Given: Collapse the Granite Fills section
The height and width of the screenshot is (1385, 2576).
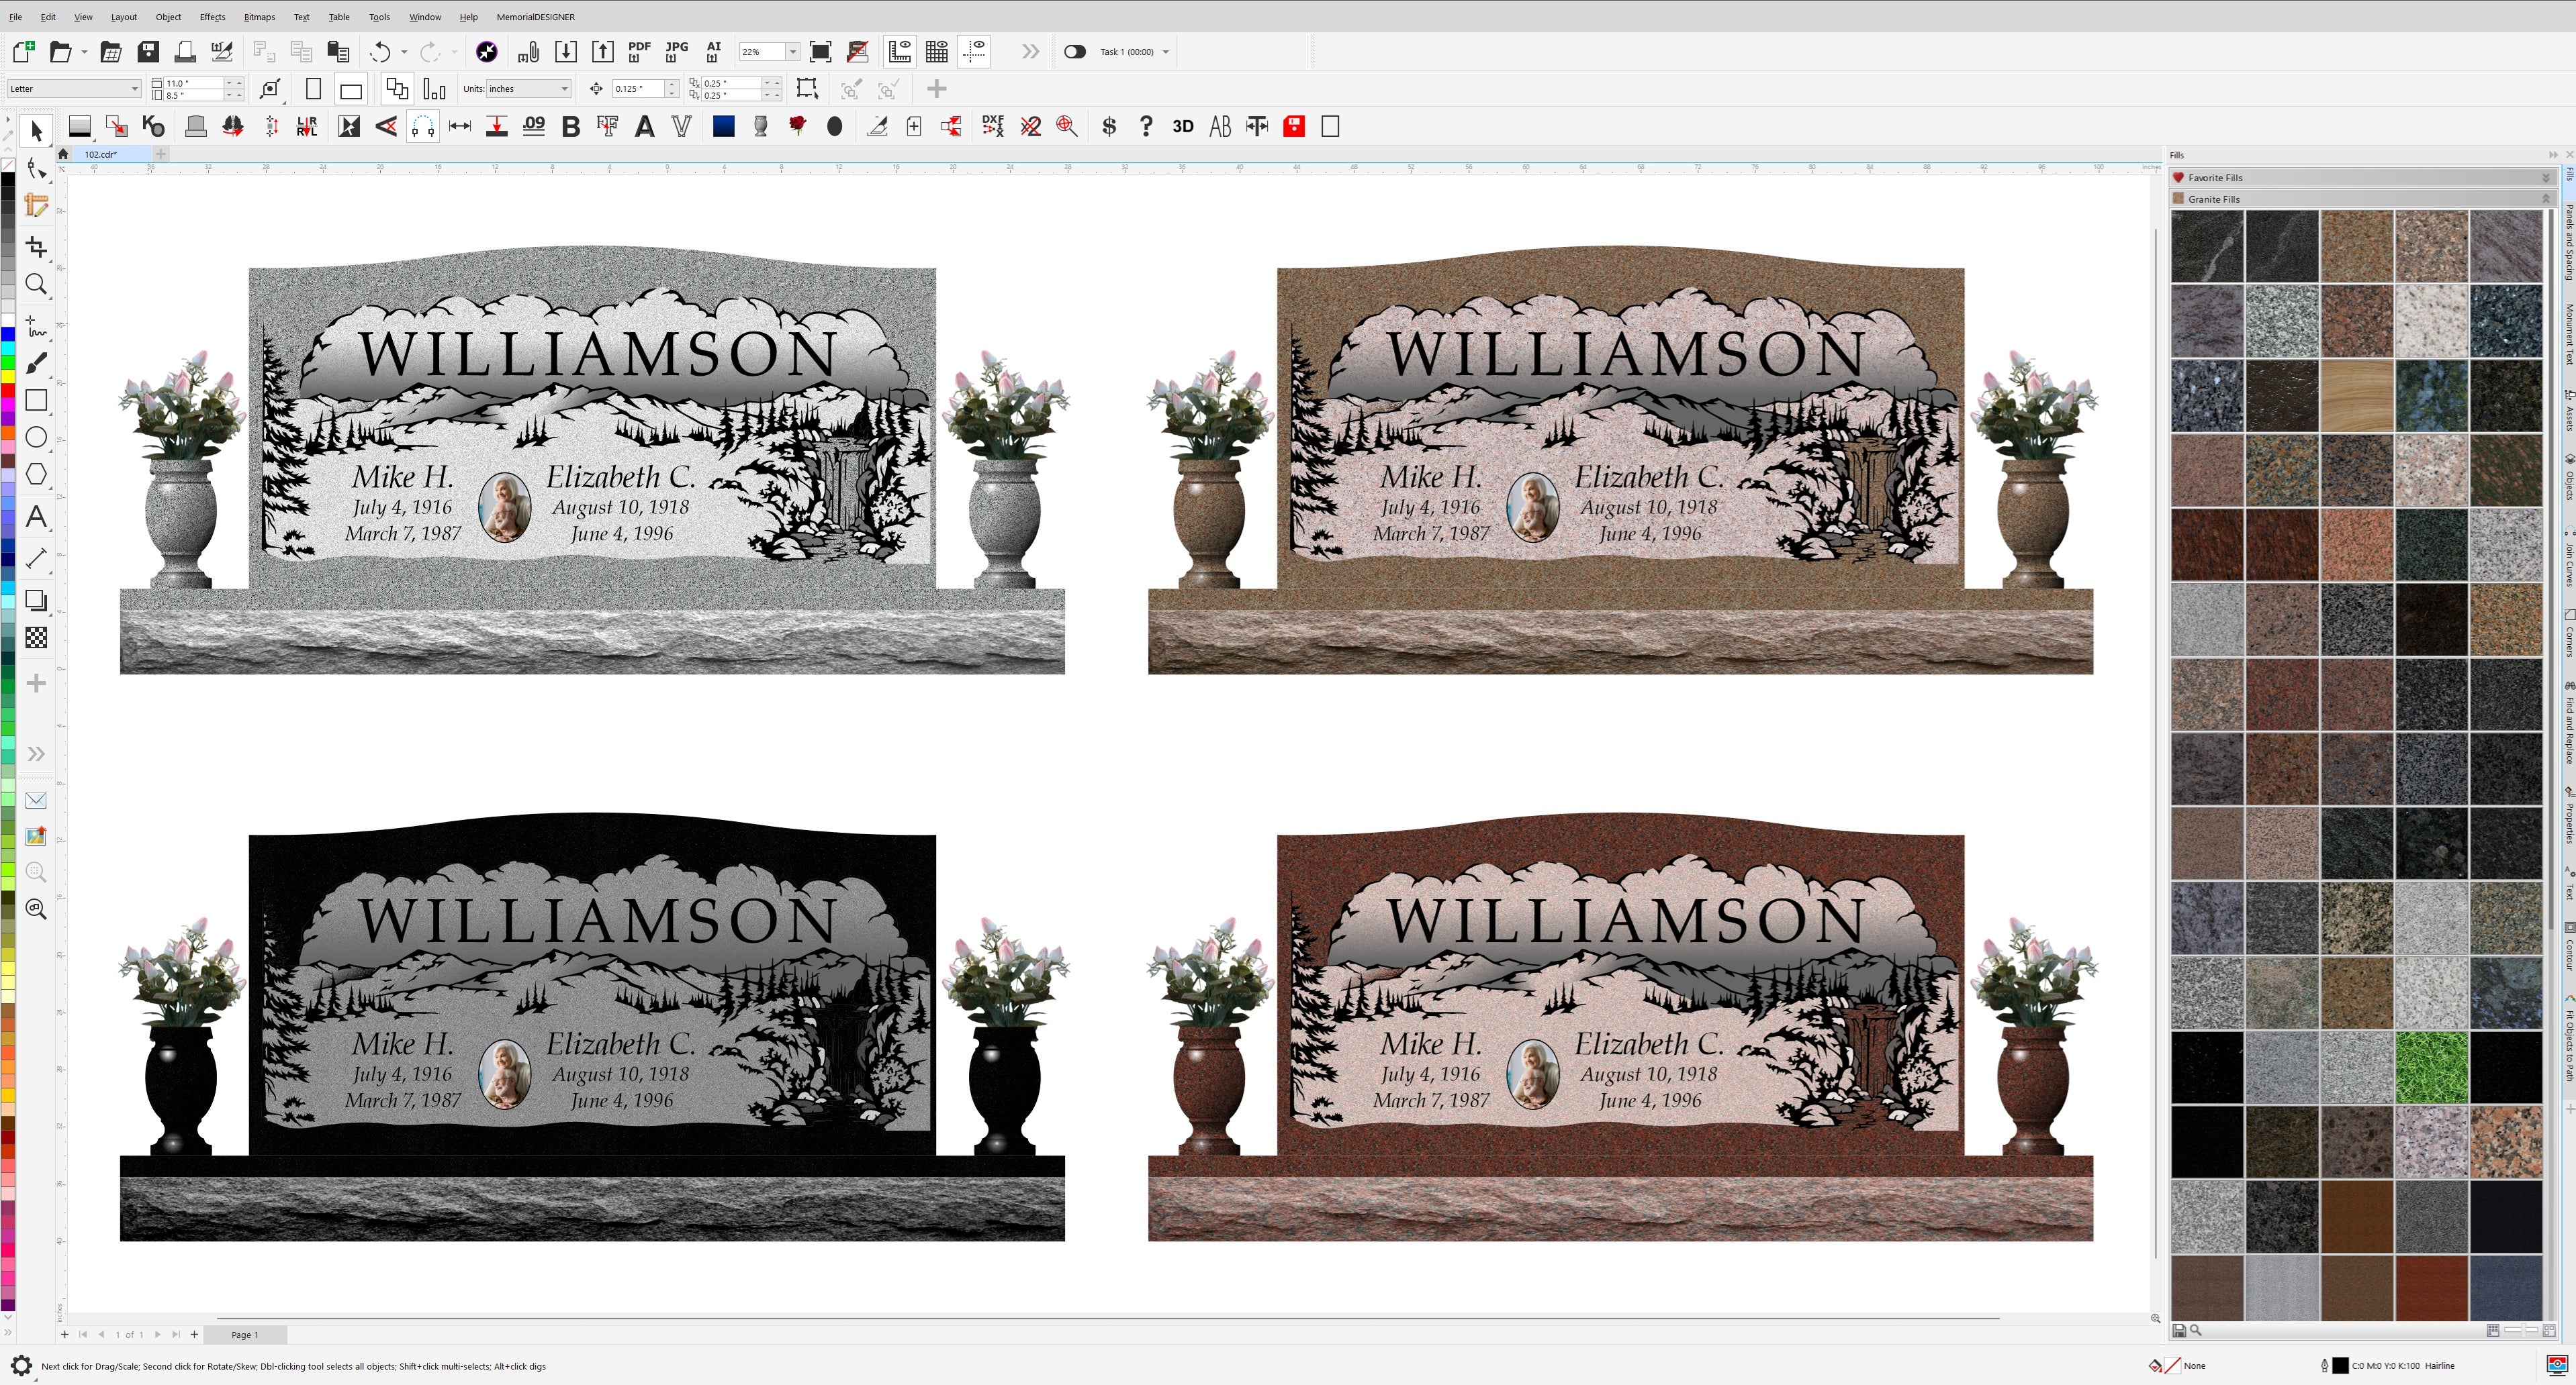Looking at the screenshot, I should point(2545,199).
